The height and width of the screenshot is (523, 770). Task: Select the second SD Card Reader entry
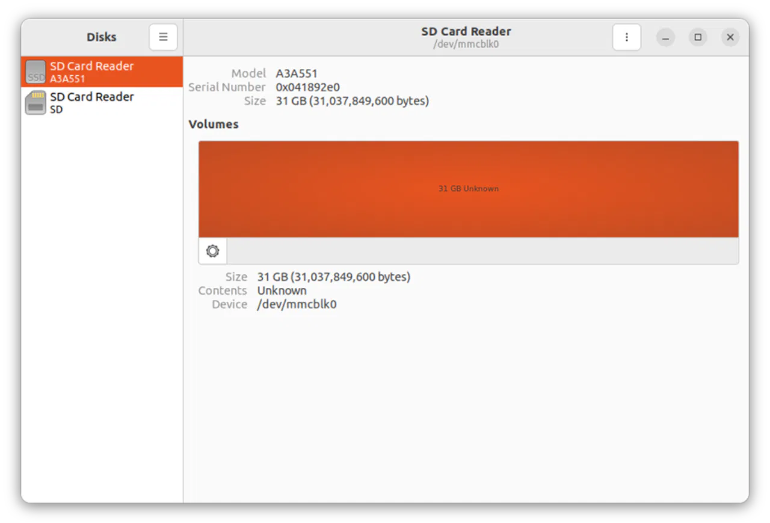101,102
